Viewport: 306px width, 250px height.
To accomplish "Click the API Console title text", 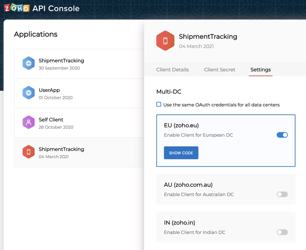I will [x=56, y=8].
